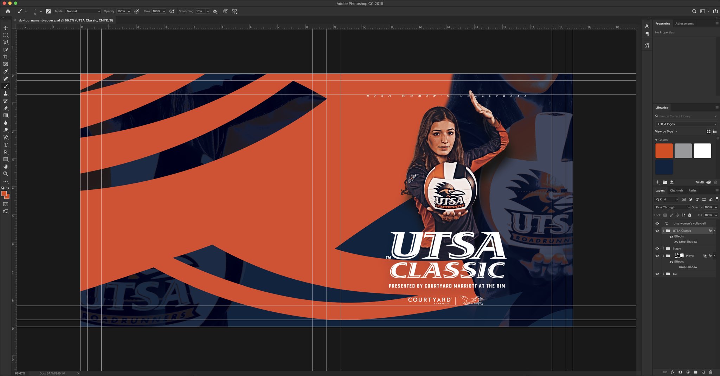This screenshot has width=720, height=376.
Task: Open the layer filter Kind dropdown
Action: point(667,200)
